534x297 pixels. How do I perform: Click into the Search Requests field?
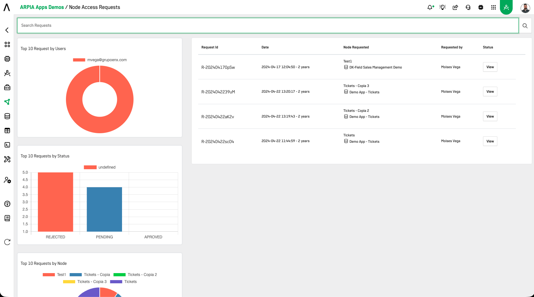coord(268,25)
